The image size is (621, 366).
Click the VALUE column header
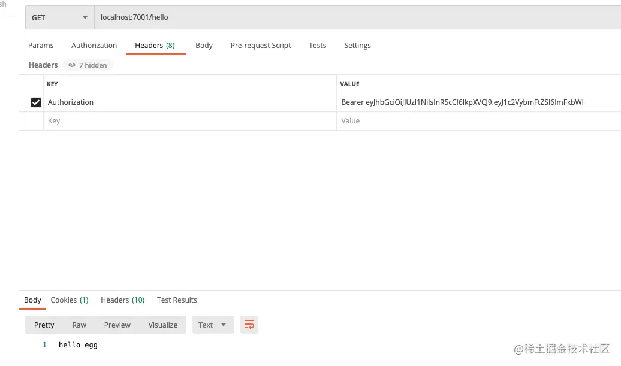pos(349,84)
